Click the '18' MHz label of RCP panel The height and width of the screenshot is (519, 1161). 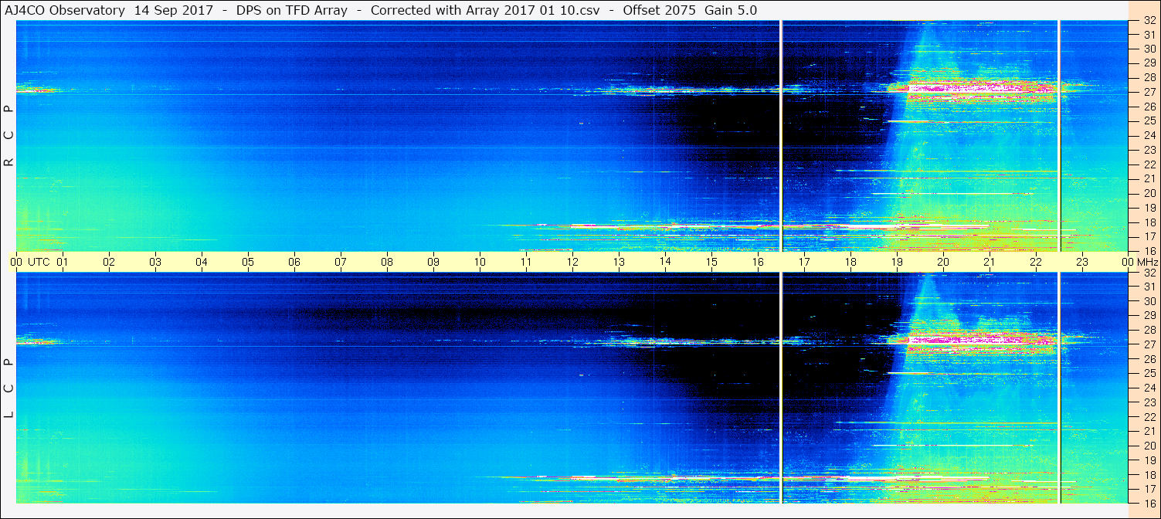point(1149,222)
